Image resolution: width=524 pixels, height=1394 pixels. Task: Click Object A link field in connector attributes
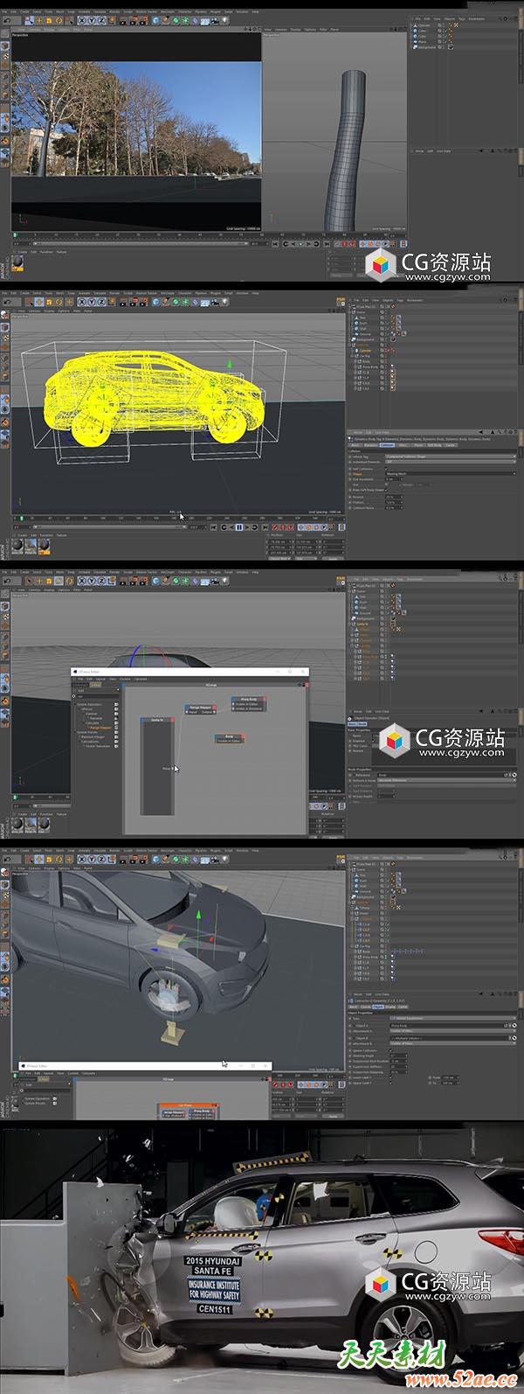[x=448, y=1027]
